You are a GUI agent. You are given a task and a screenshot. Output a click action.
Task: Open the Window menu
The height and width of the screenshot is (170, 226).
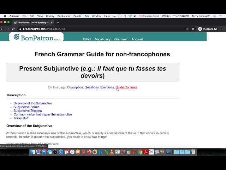pyautogui.click(x=96, y=16)
